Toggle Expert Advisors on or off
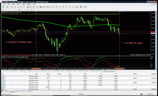The width and height of the screenshot is (158, 96). [x=45, y=7]
